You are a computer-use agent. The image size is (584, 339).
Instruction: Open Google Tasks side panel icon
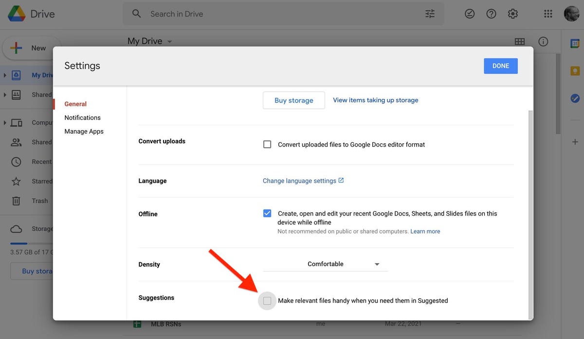[575, 98]
